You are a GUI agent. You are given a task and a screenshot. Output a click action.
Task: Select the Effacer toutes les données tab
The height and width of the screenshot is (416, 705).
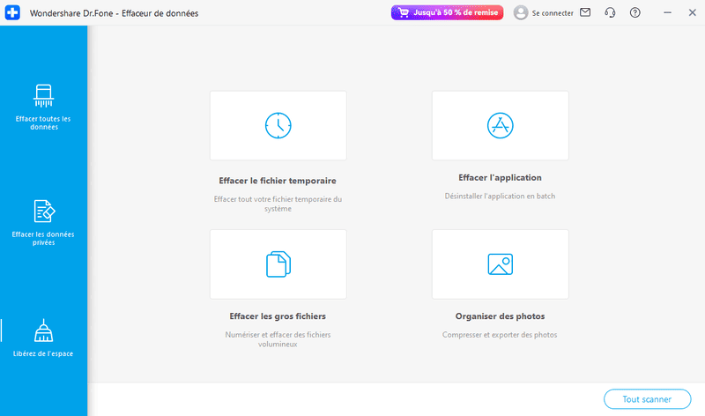click(x=43, y=106)
